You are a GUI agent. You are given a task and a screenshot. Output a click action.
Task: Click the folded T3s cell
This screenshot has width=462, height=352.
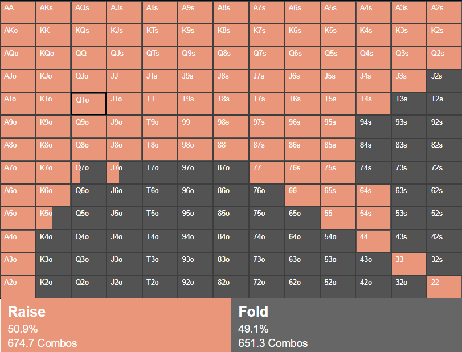click(408, 104)
